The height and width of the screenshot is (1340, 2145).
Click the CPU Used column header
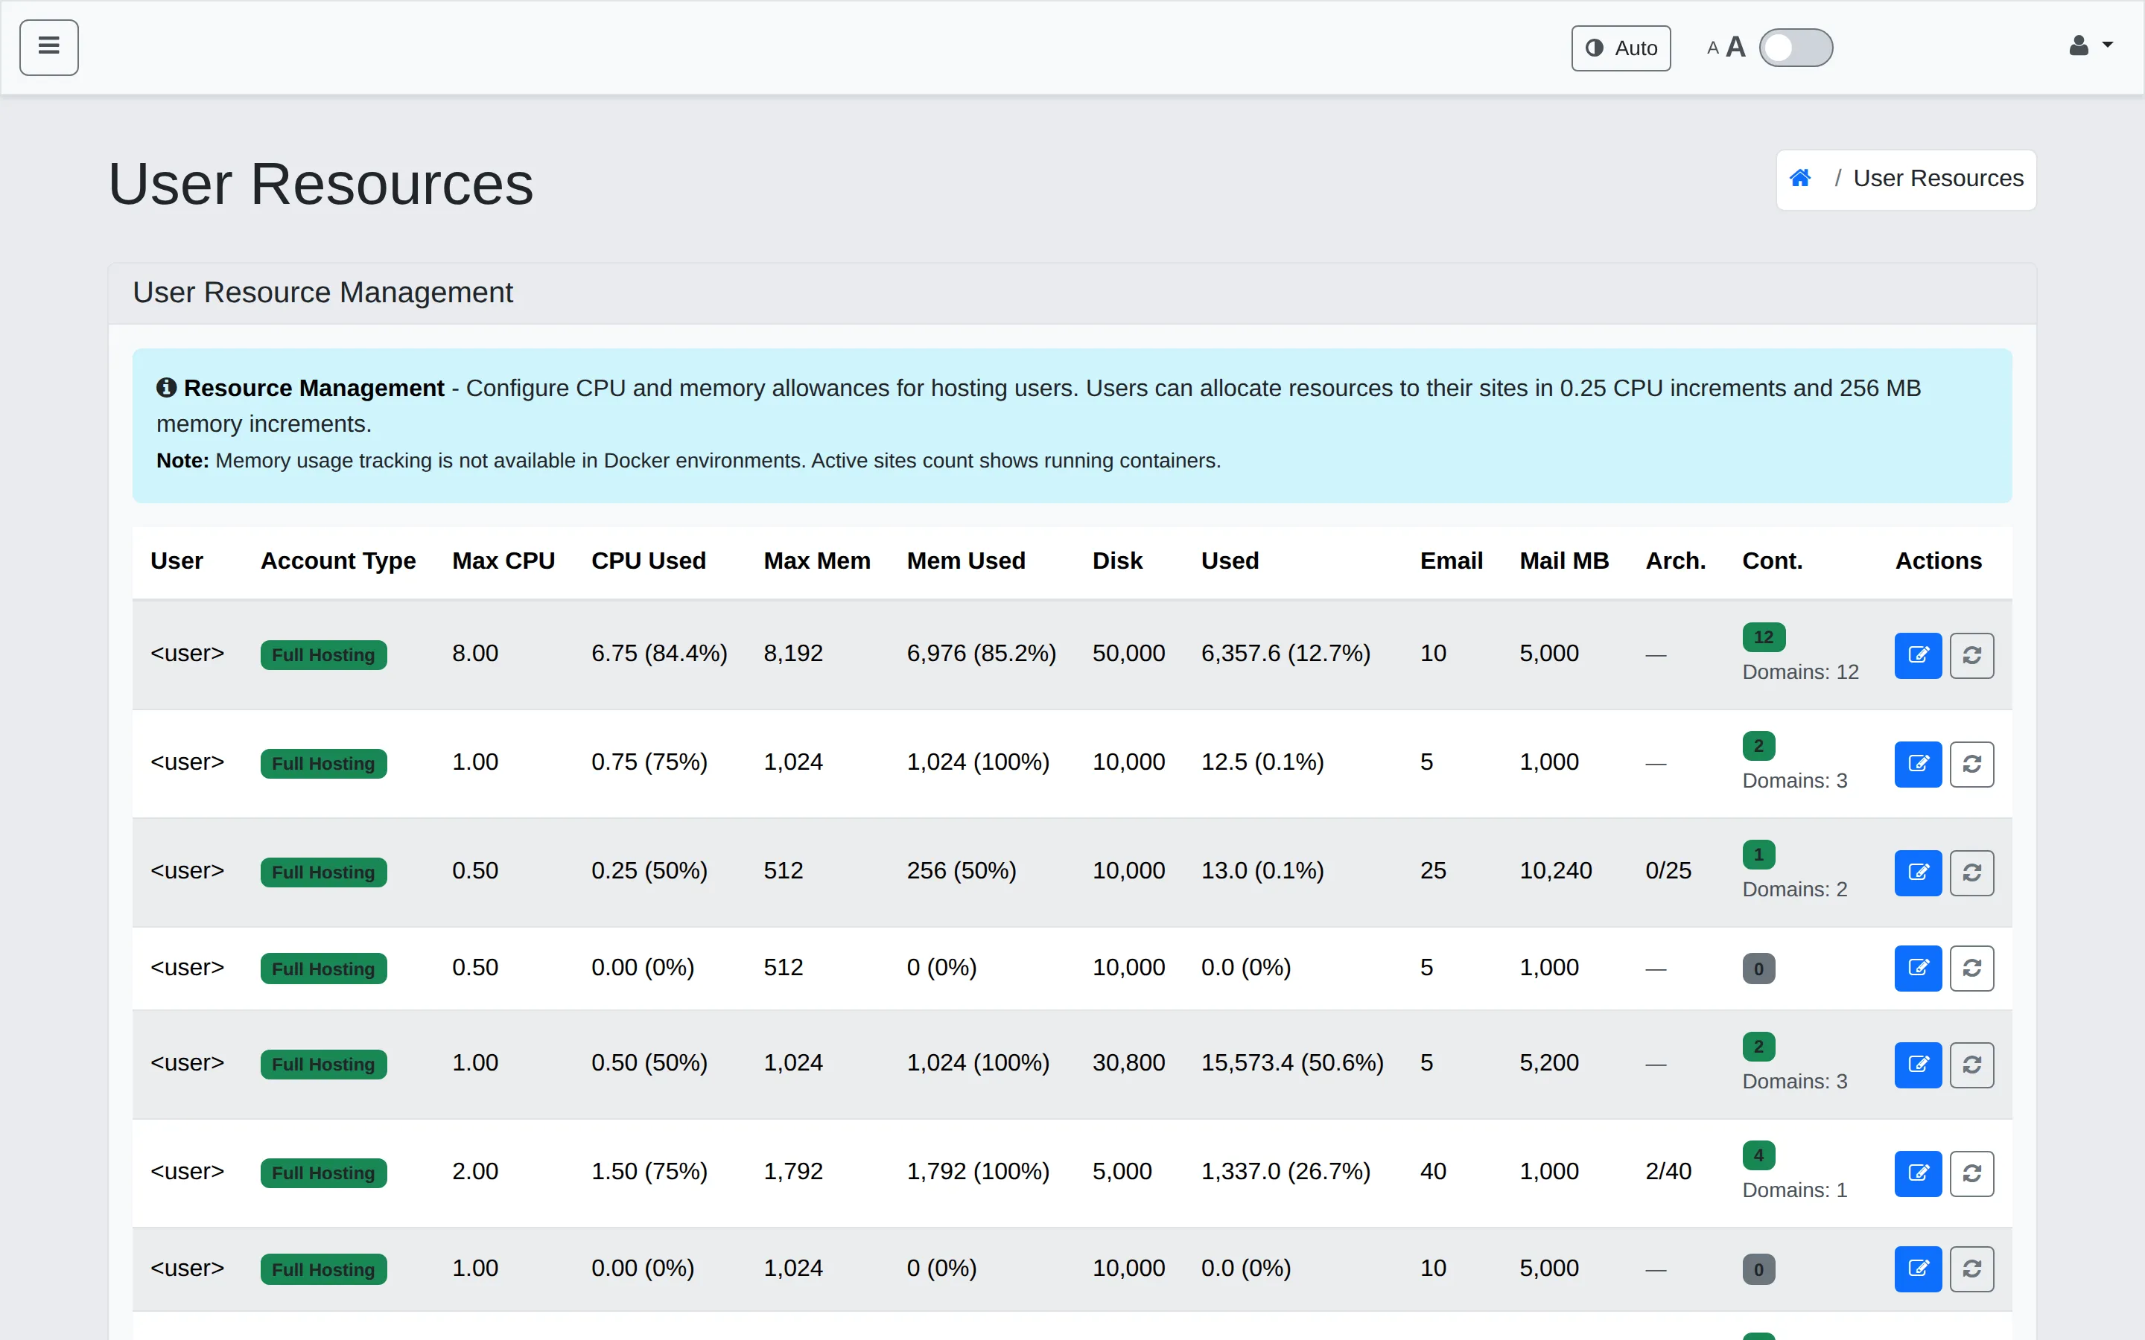(x=648, y=561)
